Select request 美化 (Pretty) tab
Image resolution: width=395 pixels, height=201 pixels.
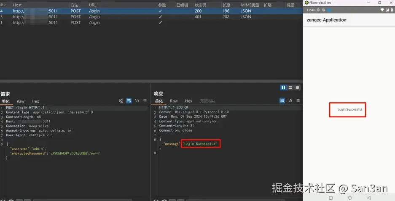coord(5,101)
